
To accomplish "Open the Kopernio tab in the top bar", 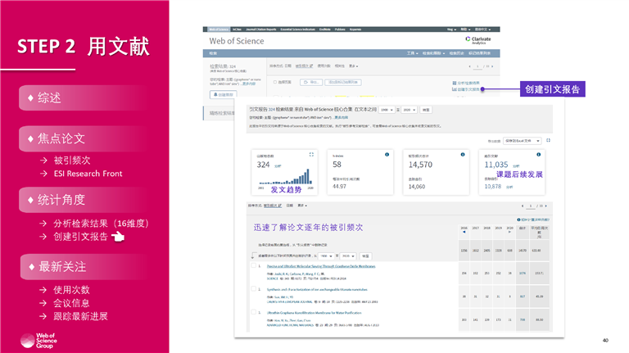I will (x=355, y=29).
